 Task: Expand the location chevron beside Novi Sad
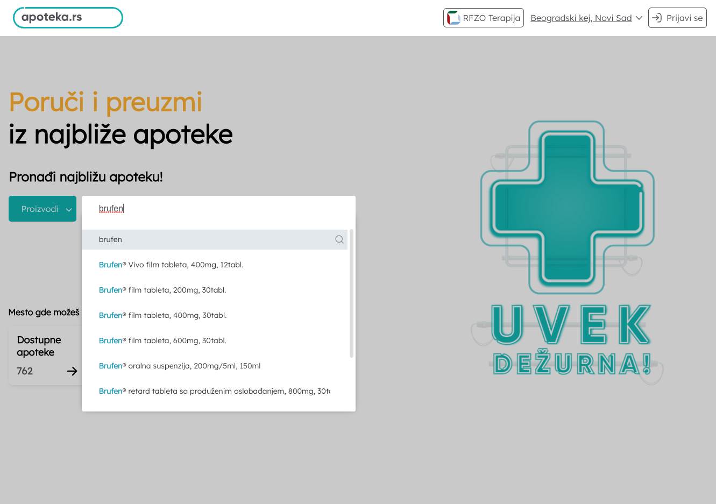point(639,18)
